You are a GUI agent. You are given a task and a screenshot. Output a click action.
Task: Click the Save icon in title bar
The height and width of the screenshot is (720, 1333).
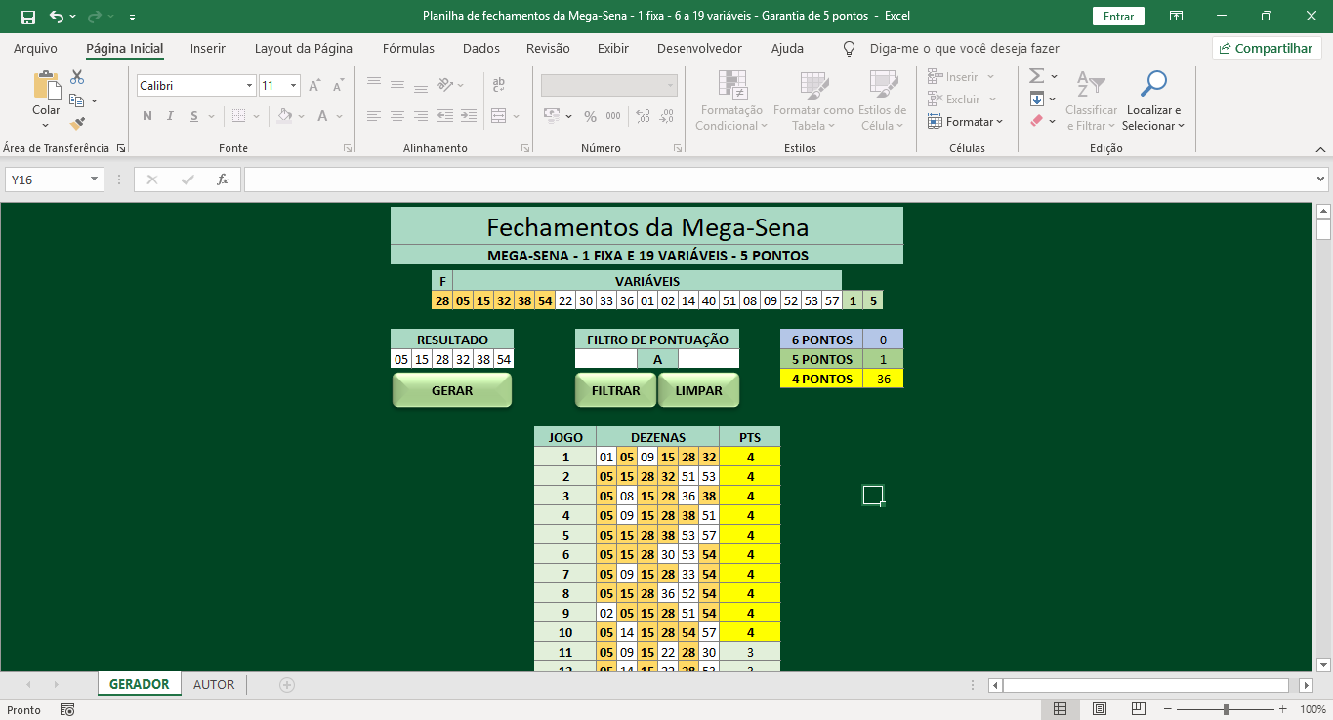(27, 17)
